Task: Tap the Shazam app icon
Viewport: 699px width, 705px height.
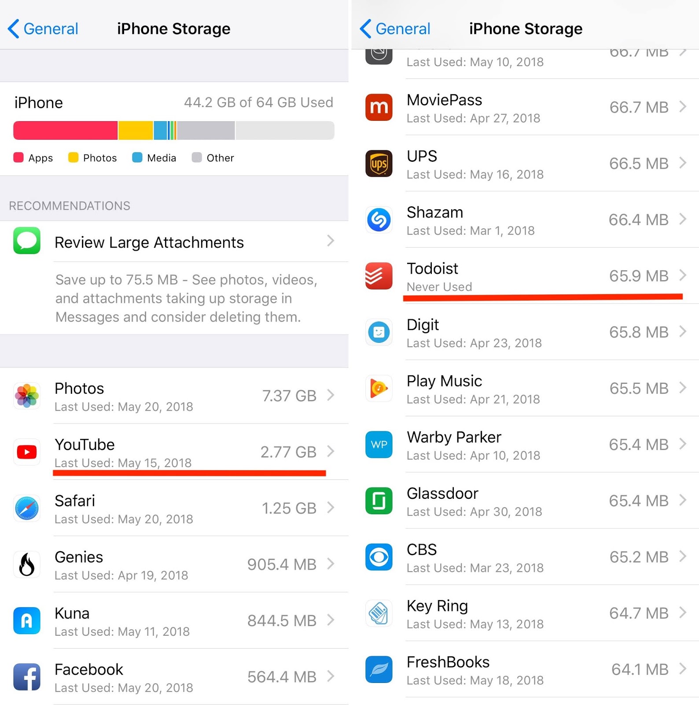Action: (x=379, y=219)
